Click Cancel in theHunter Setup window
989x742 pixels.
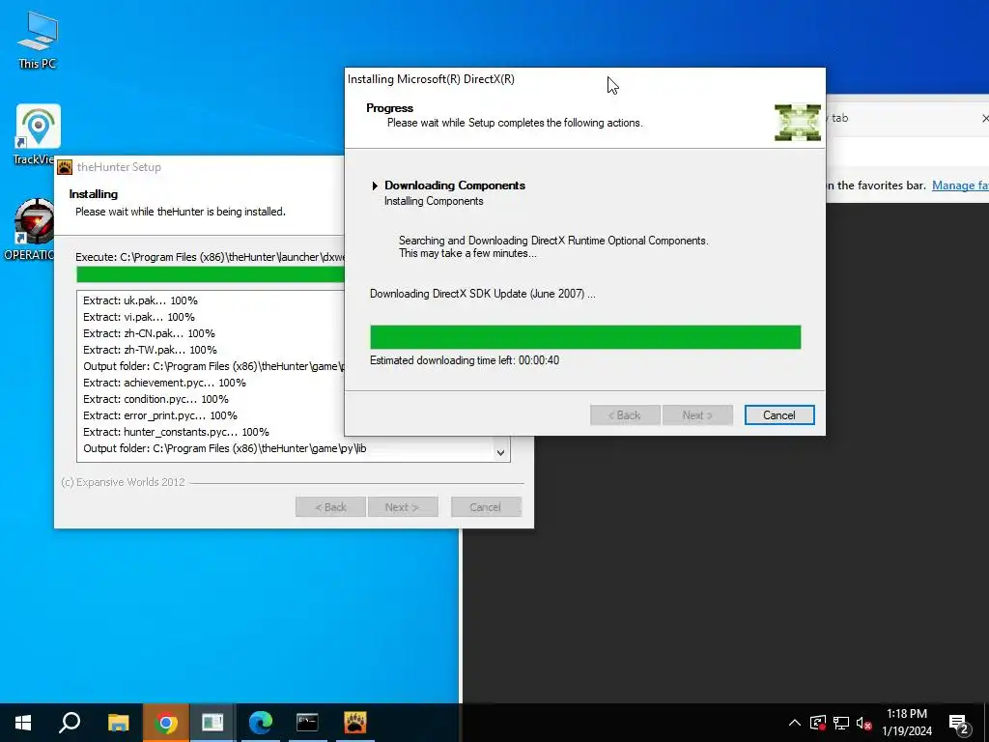tap(486, 507)
